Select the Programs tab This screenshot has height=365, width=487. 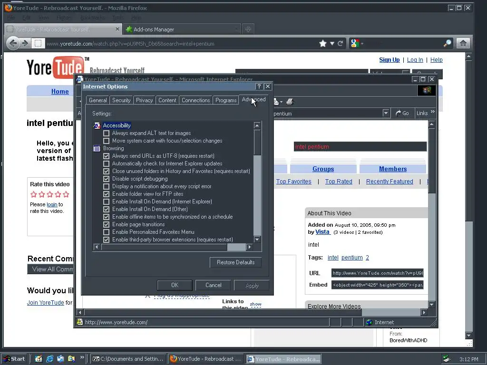[226, 100]
